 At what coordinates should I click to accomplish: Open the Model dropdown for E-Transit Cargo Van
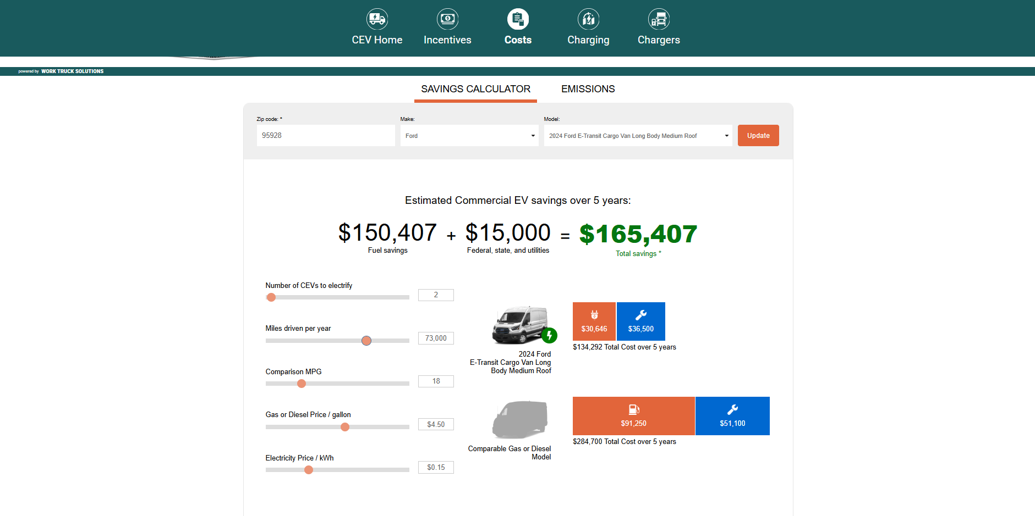click(638, 136)
